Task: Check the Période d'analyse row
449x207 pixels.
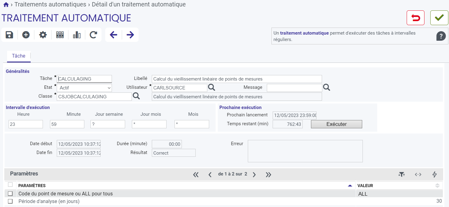Action: point(10,201)
